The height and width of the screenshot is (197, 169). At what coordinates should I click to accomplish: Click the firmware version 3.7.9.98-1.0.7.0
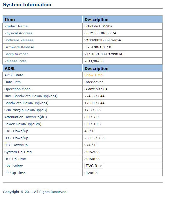(97, 47)
